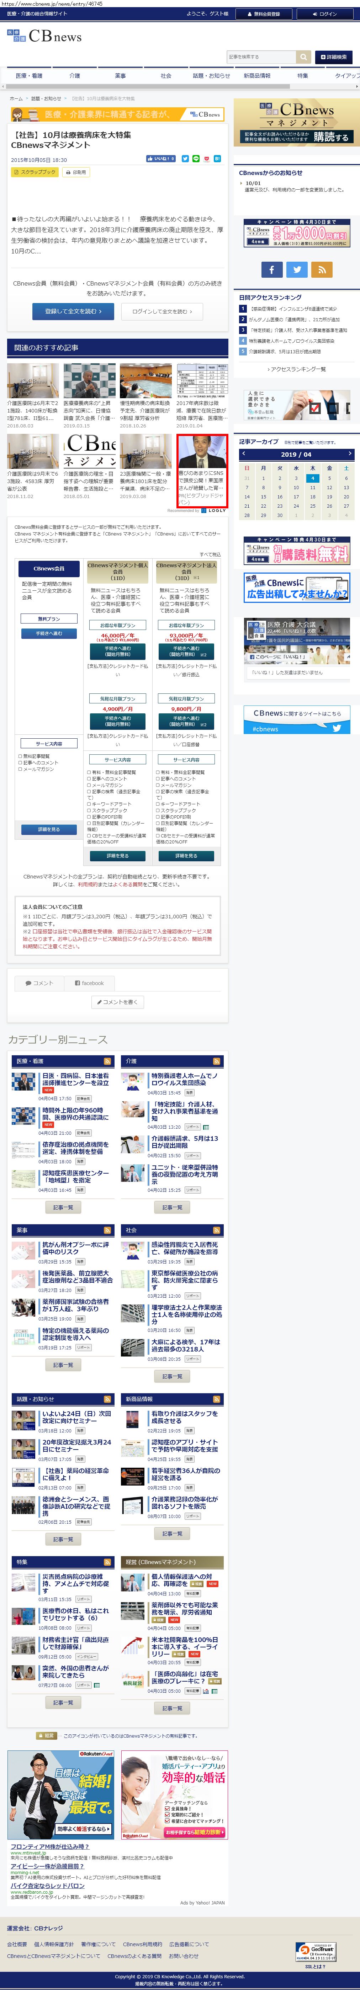Viewport: 360px width, 1990px height.
Task: Click the sidebar RSS feed icon square
Action: [322, 269]
